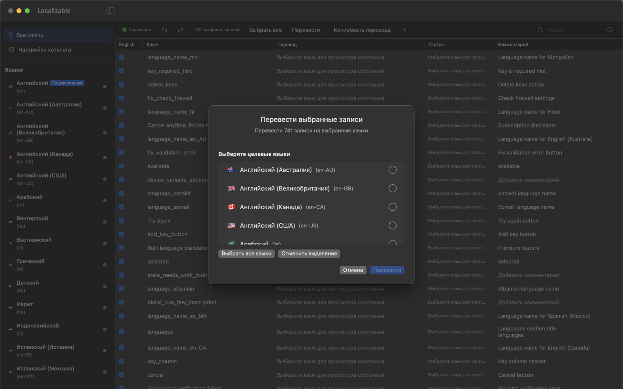Screen dimensions: 623x389
Task: Click the green Сохранено status indicator
Action: pyautogui.click(x=137, y=30)
